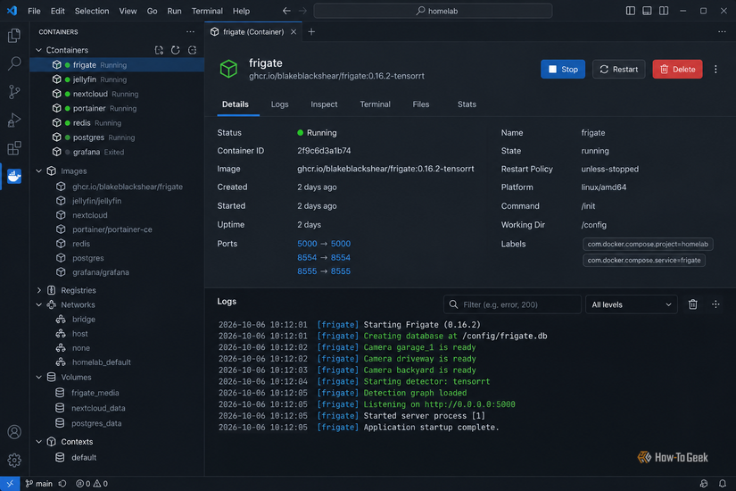Open the Manage settings gear
Image resolution: width=736 pixels, height=491 pixels.
tap(14, 460)
